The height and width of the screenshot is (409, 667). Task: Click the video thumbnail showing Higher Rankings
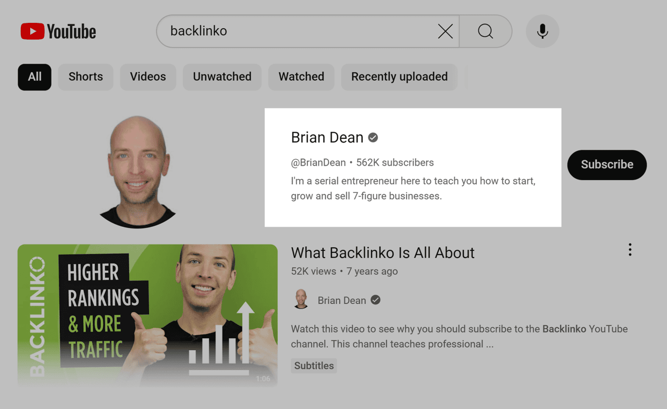tap(147, 315)
